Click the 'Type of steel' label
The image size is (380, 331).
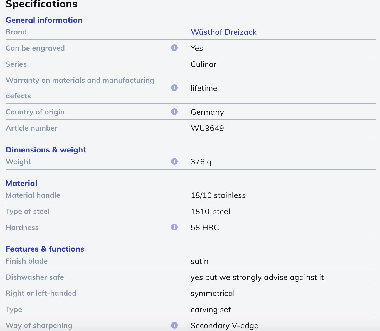28,211
